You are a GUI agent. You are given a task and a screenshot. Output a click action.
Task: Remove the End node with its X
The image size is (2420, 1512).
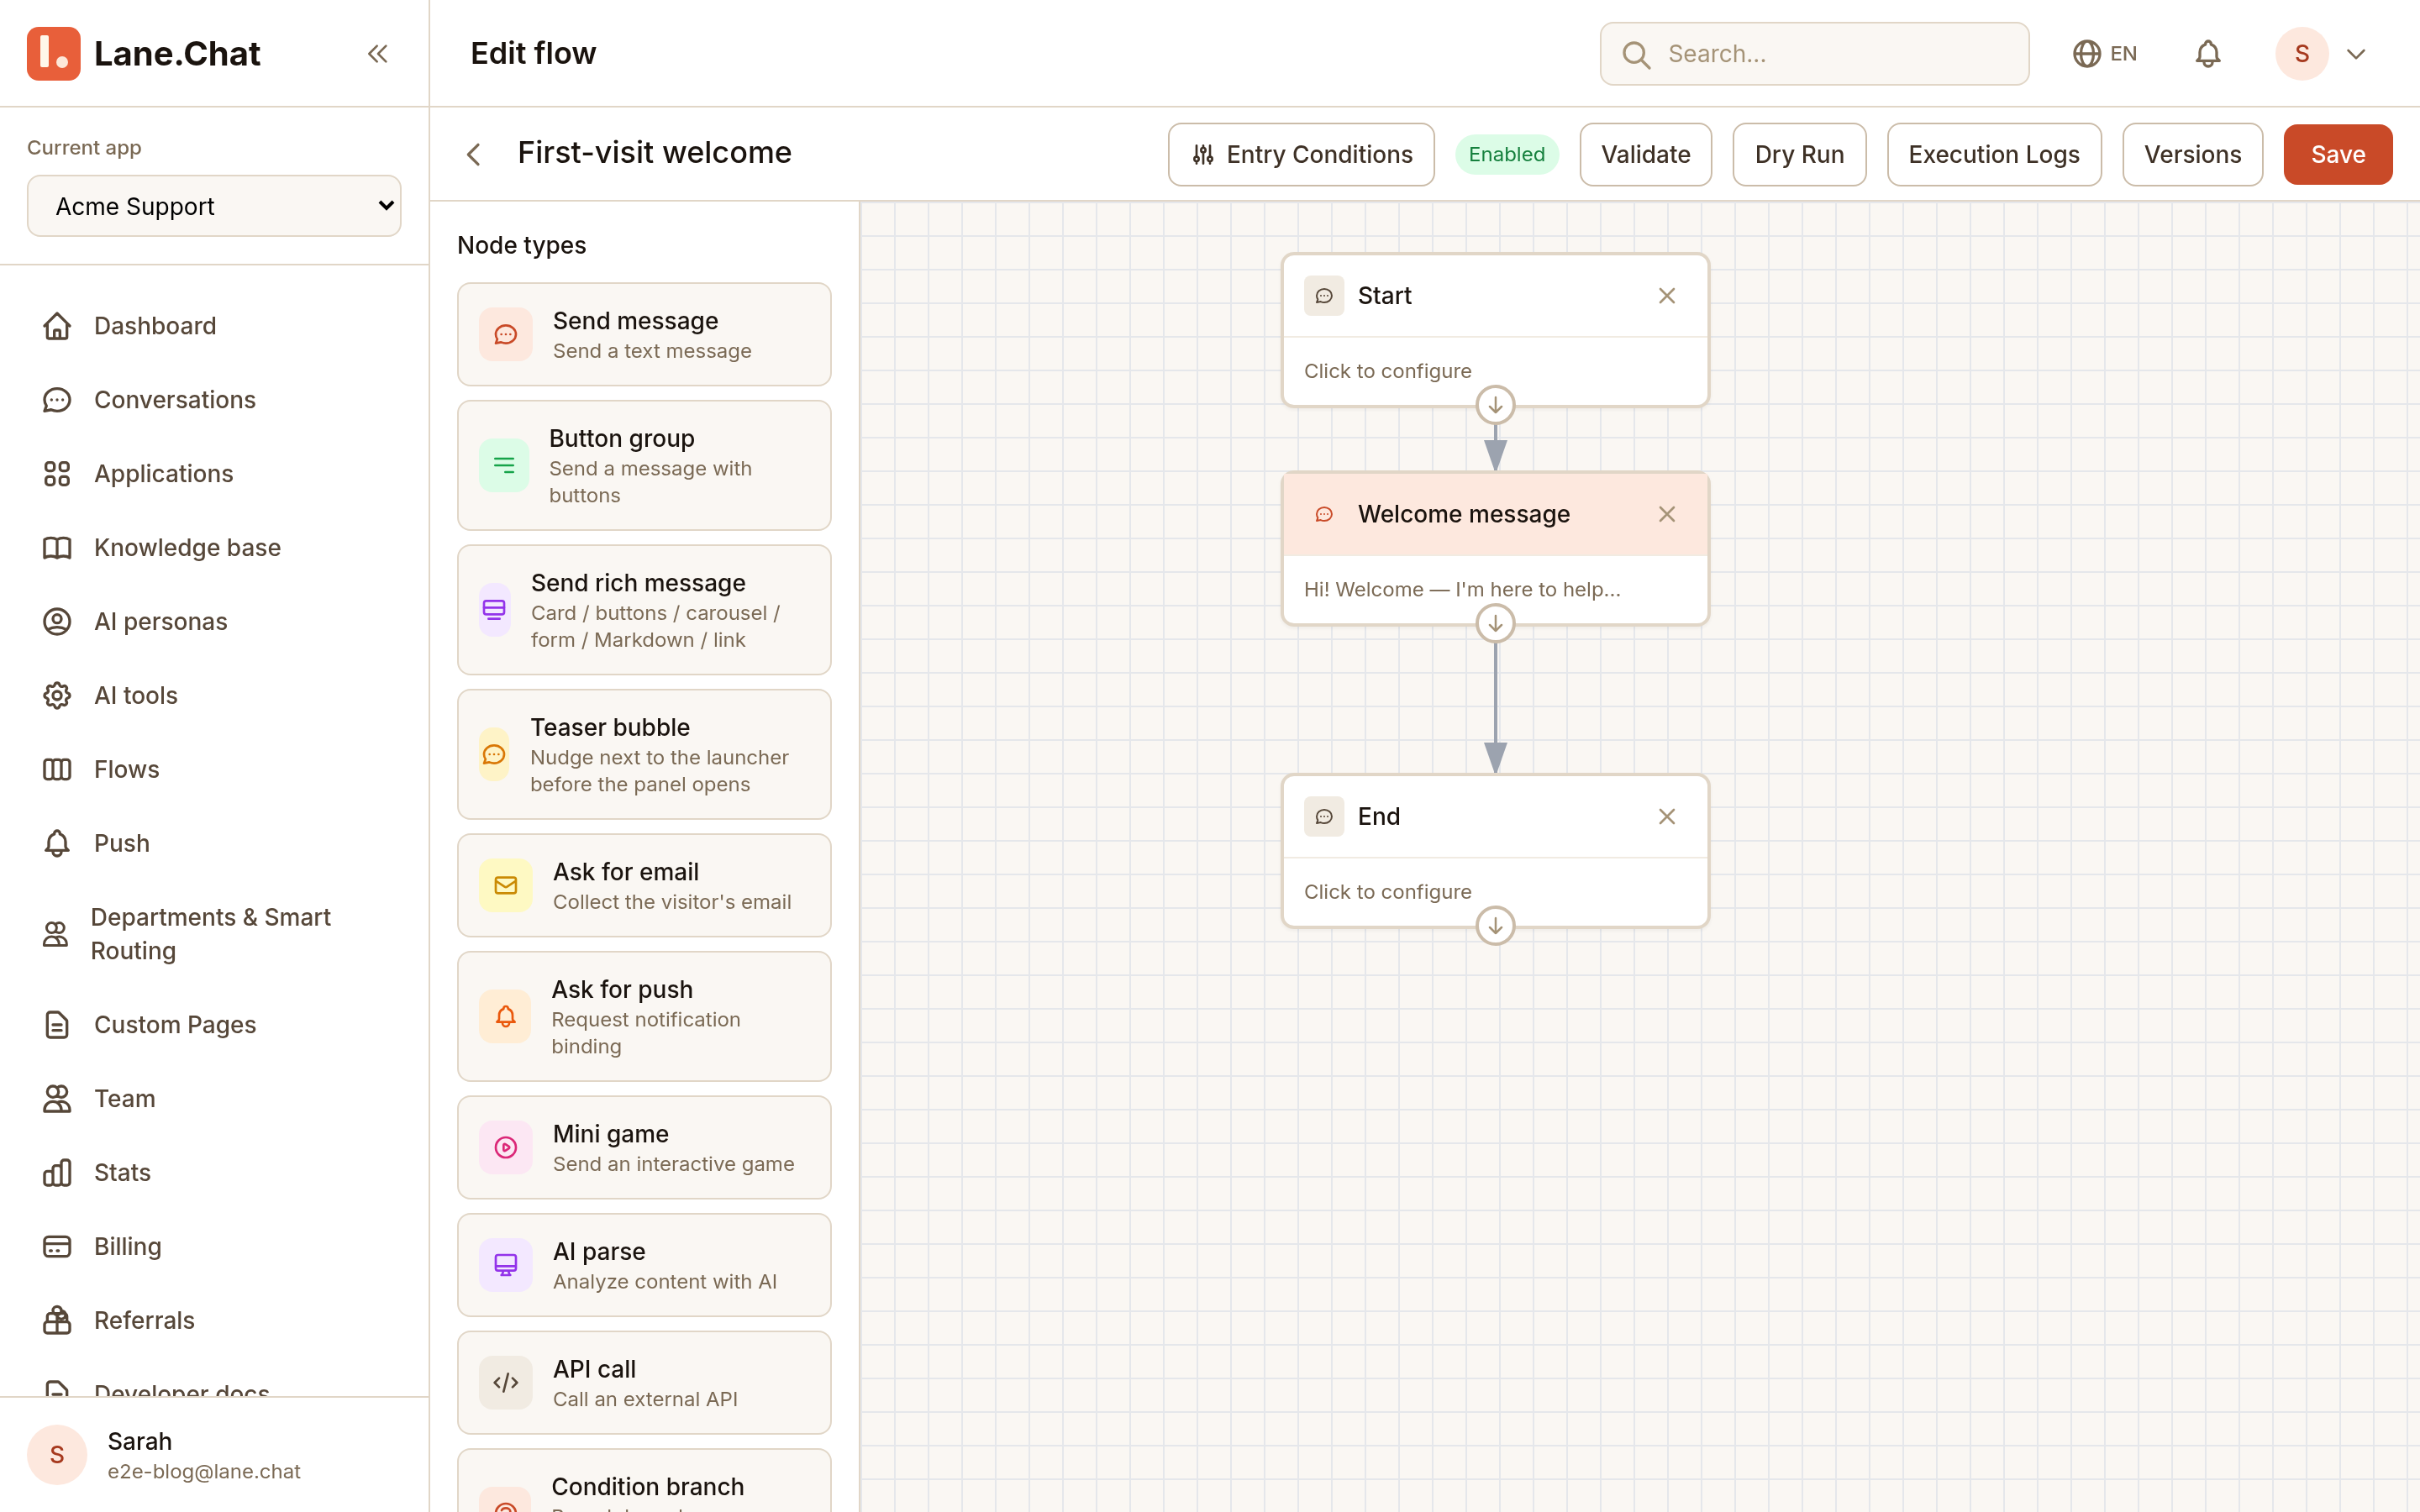coord(1667,817)
